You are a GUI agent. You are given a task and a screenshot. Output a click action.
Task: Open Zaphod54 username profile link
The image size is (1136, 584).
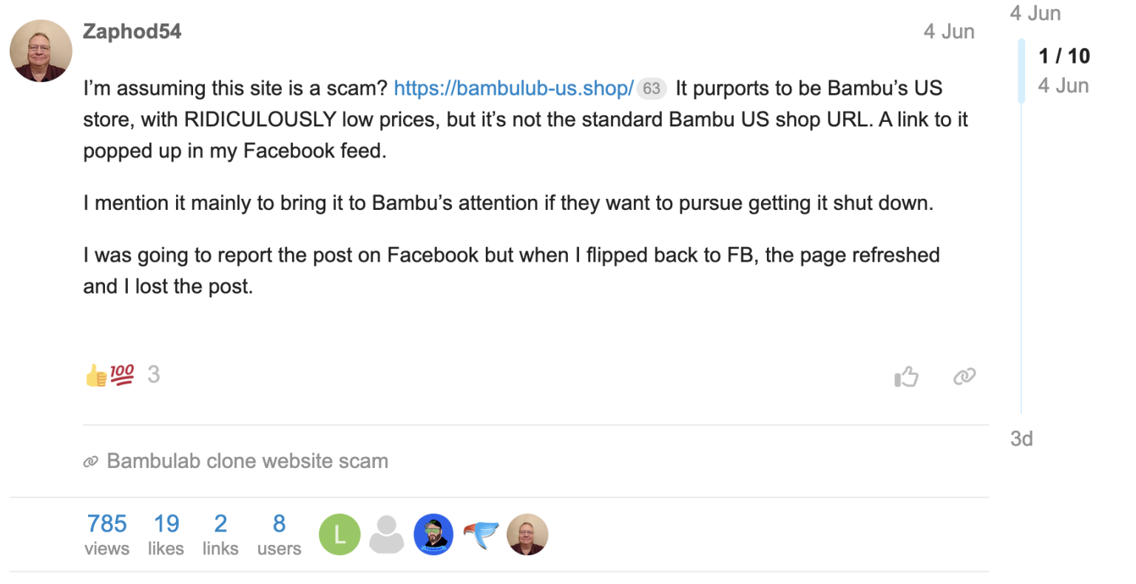(x=132, y=31)
